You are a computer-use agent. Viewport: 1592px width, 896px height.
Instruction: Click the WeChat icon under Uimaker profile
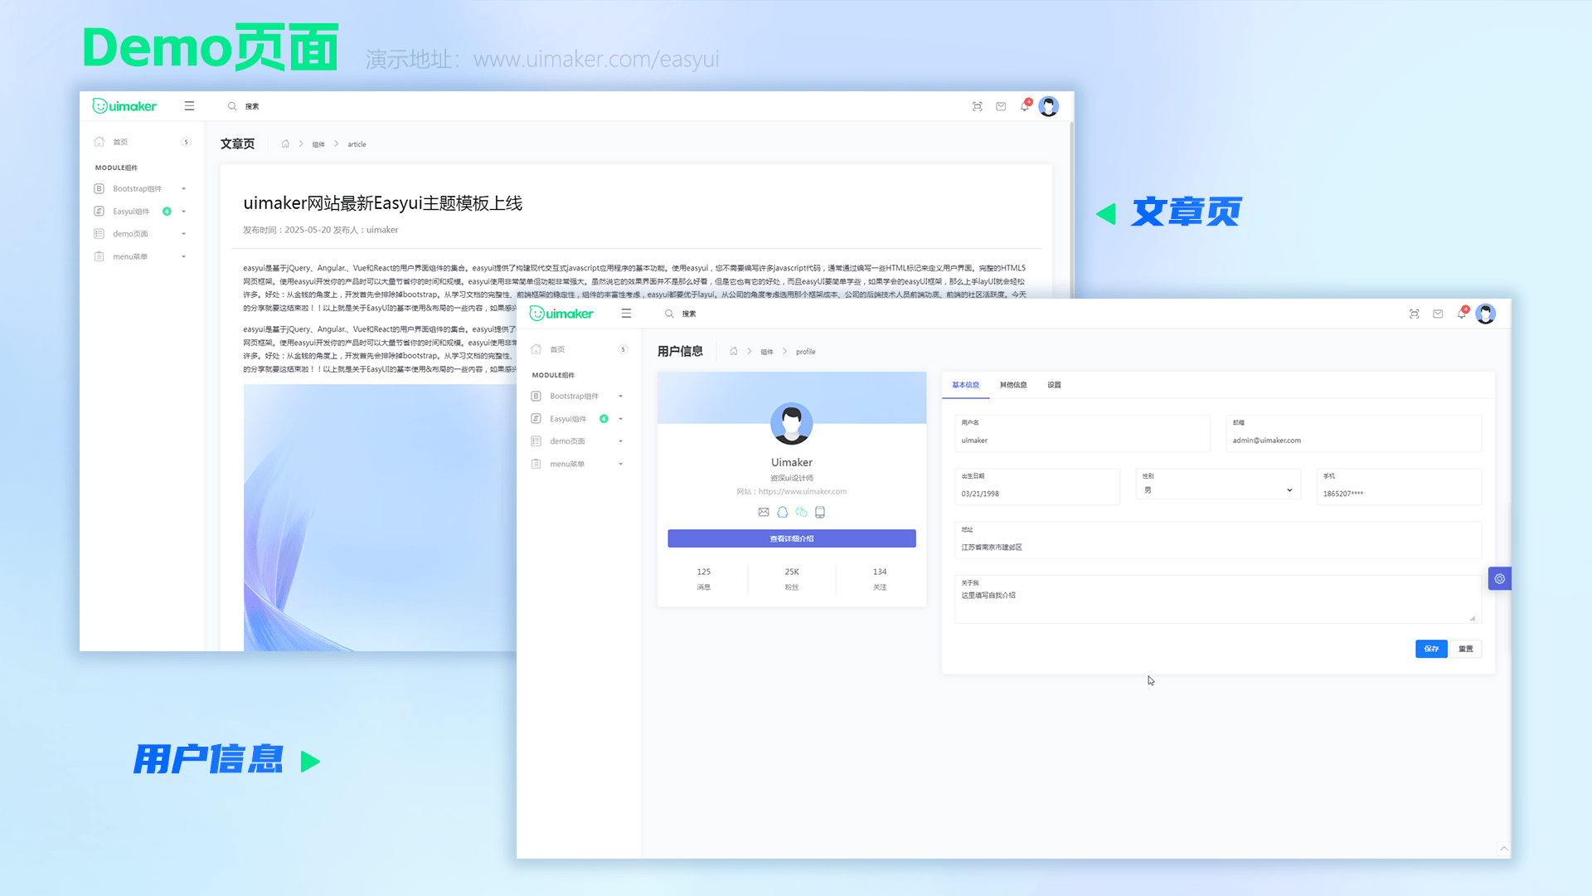click(801, 512)
